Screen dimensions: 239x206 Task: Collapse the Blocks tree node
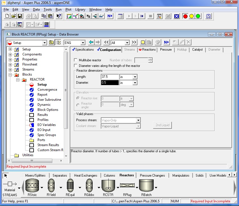point(10,75)
